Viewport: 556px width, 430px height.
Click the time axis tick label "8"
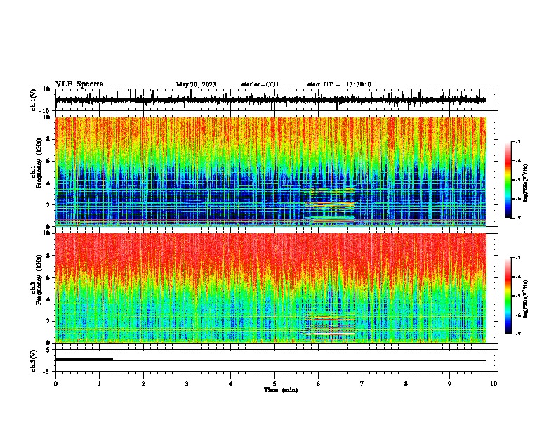point(406,384)
